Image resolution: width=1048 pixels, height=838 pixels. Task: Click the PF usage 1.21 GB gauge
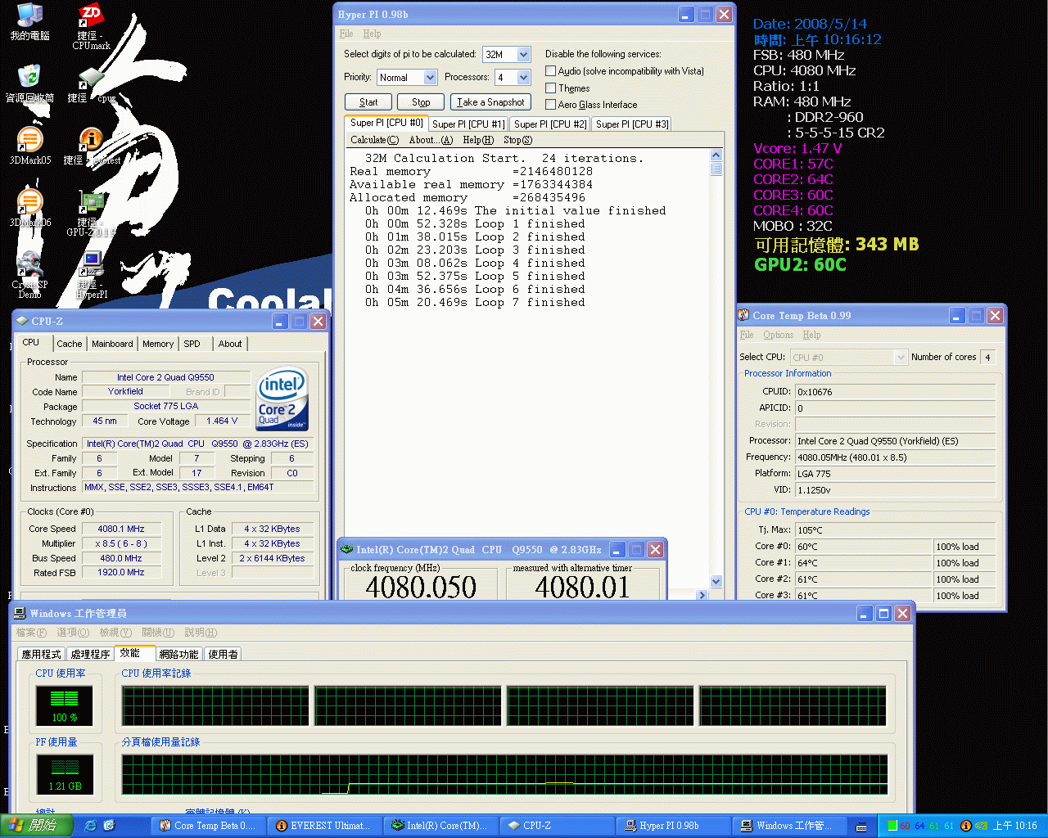coord(65,774)
